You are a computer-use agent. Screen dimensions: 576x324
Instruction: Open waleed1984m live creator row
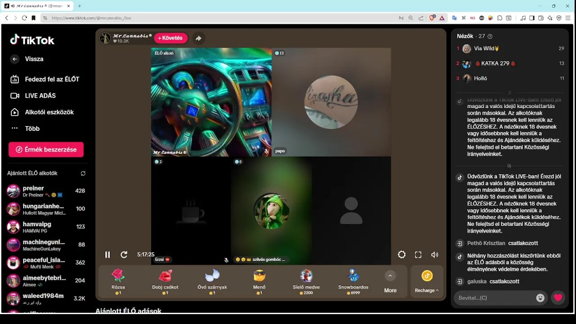(46, 299)
